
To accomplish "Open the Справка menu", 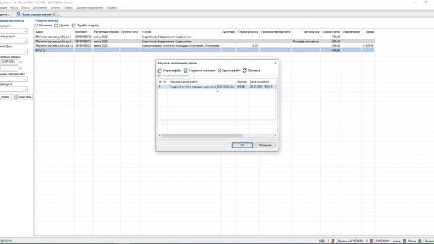I will (x=111, y=7).
